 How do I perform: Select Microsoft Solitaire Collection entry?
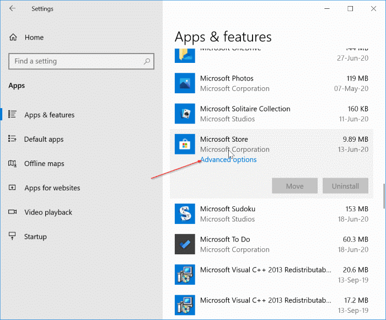click(x=271, y=114)
